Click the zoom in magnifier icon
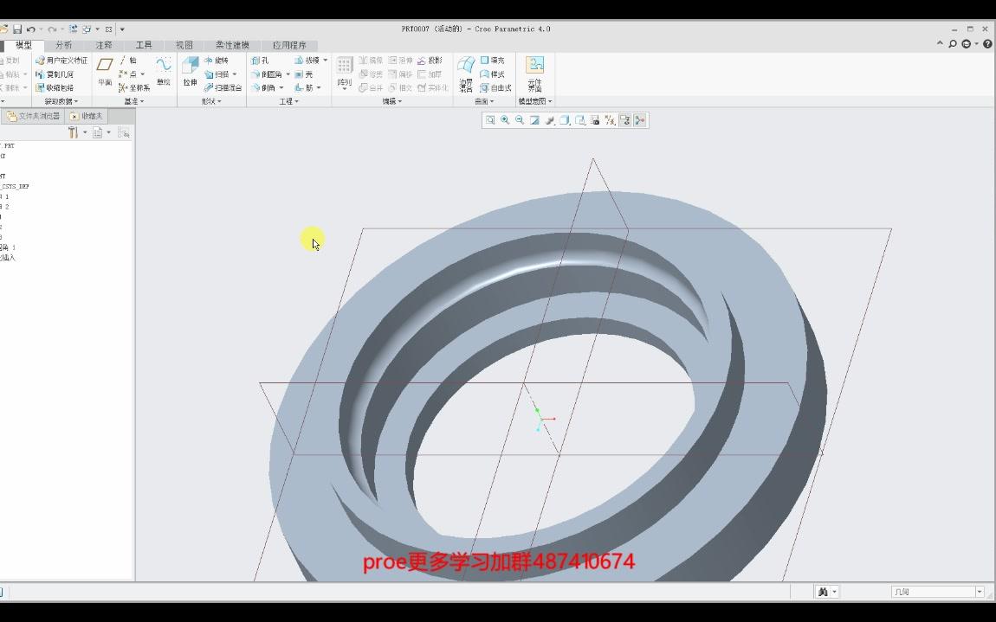Image resolution: width=996 pixels, height=622 pixels. 505,120
